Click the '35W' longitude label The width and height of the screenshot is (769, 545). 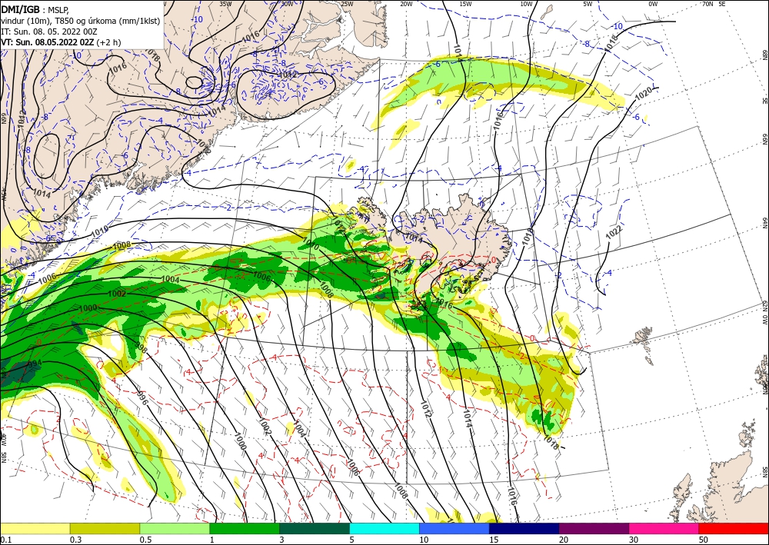pyautogui.click(x=225, y=4)
